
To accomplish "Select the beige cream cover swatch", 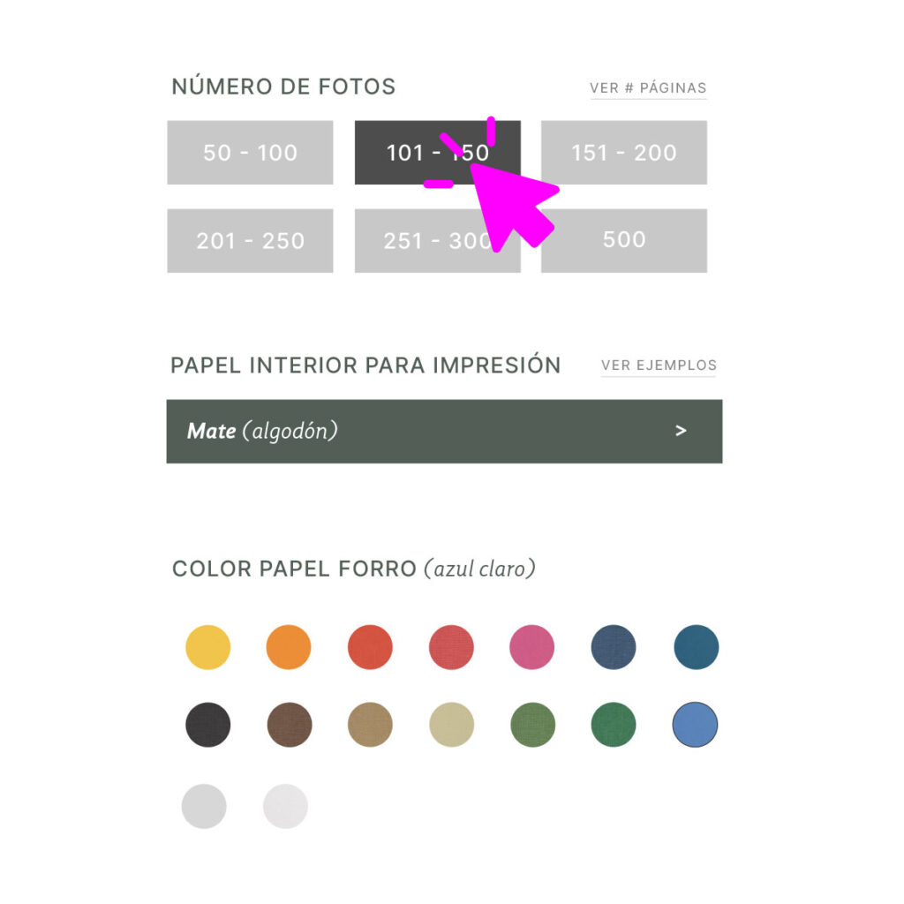I will pos(451,726).
